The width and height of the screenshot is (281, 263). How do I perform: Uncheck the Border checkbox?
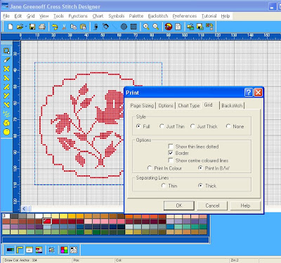[x=171, y=153]
